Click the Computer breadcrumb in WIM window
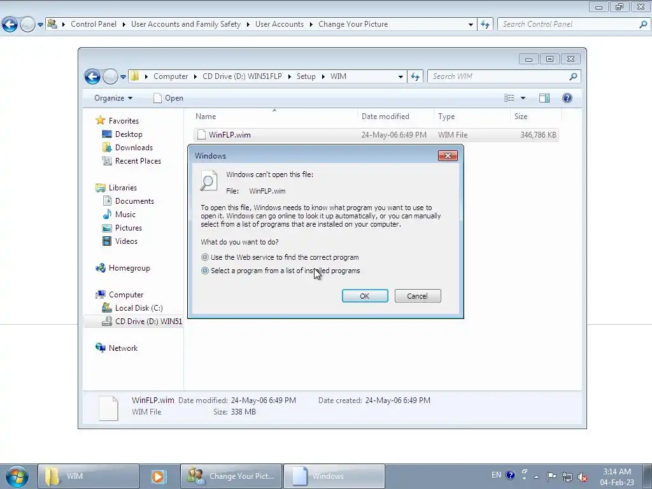This screenshot has width=652, height=489. click(171, 76)
